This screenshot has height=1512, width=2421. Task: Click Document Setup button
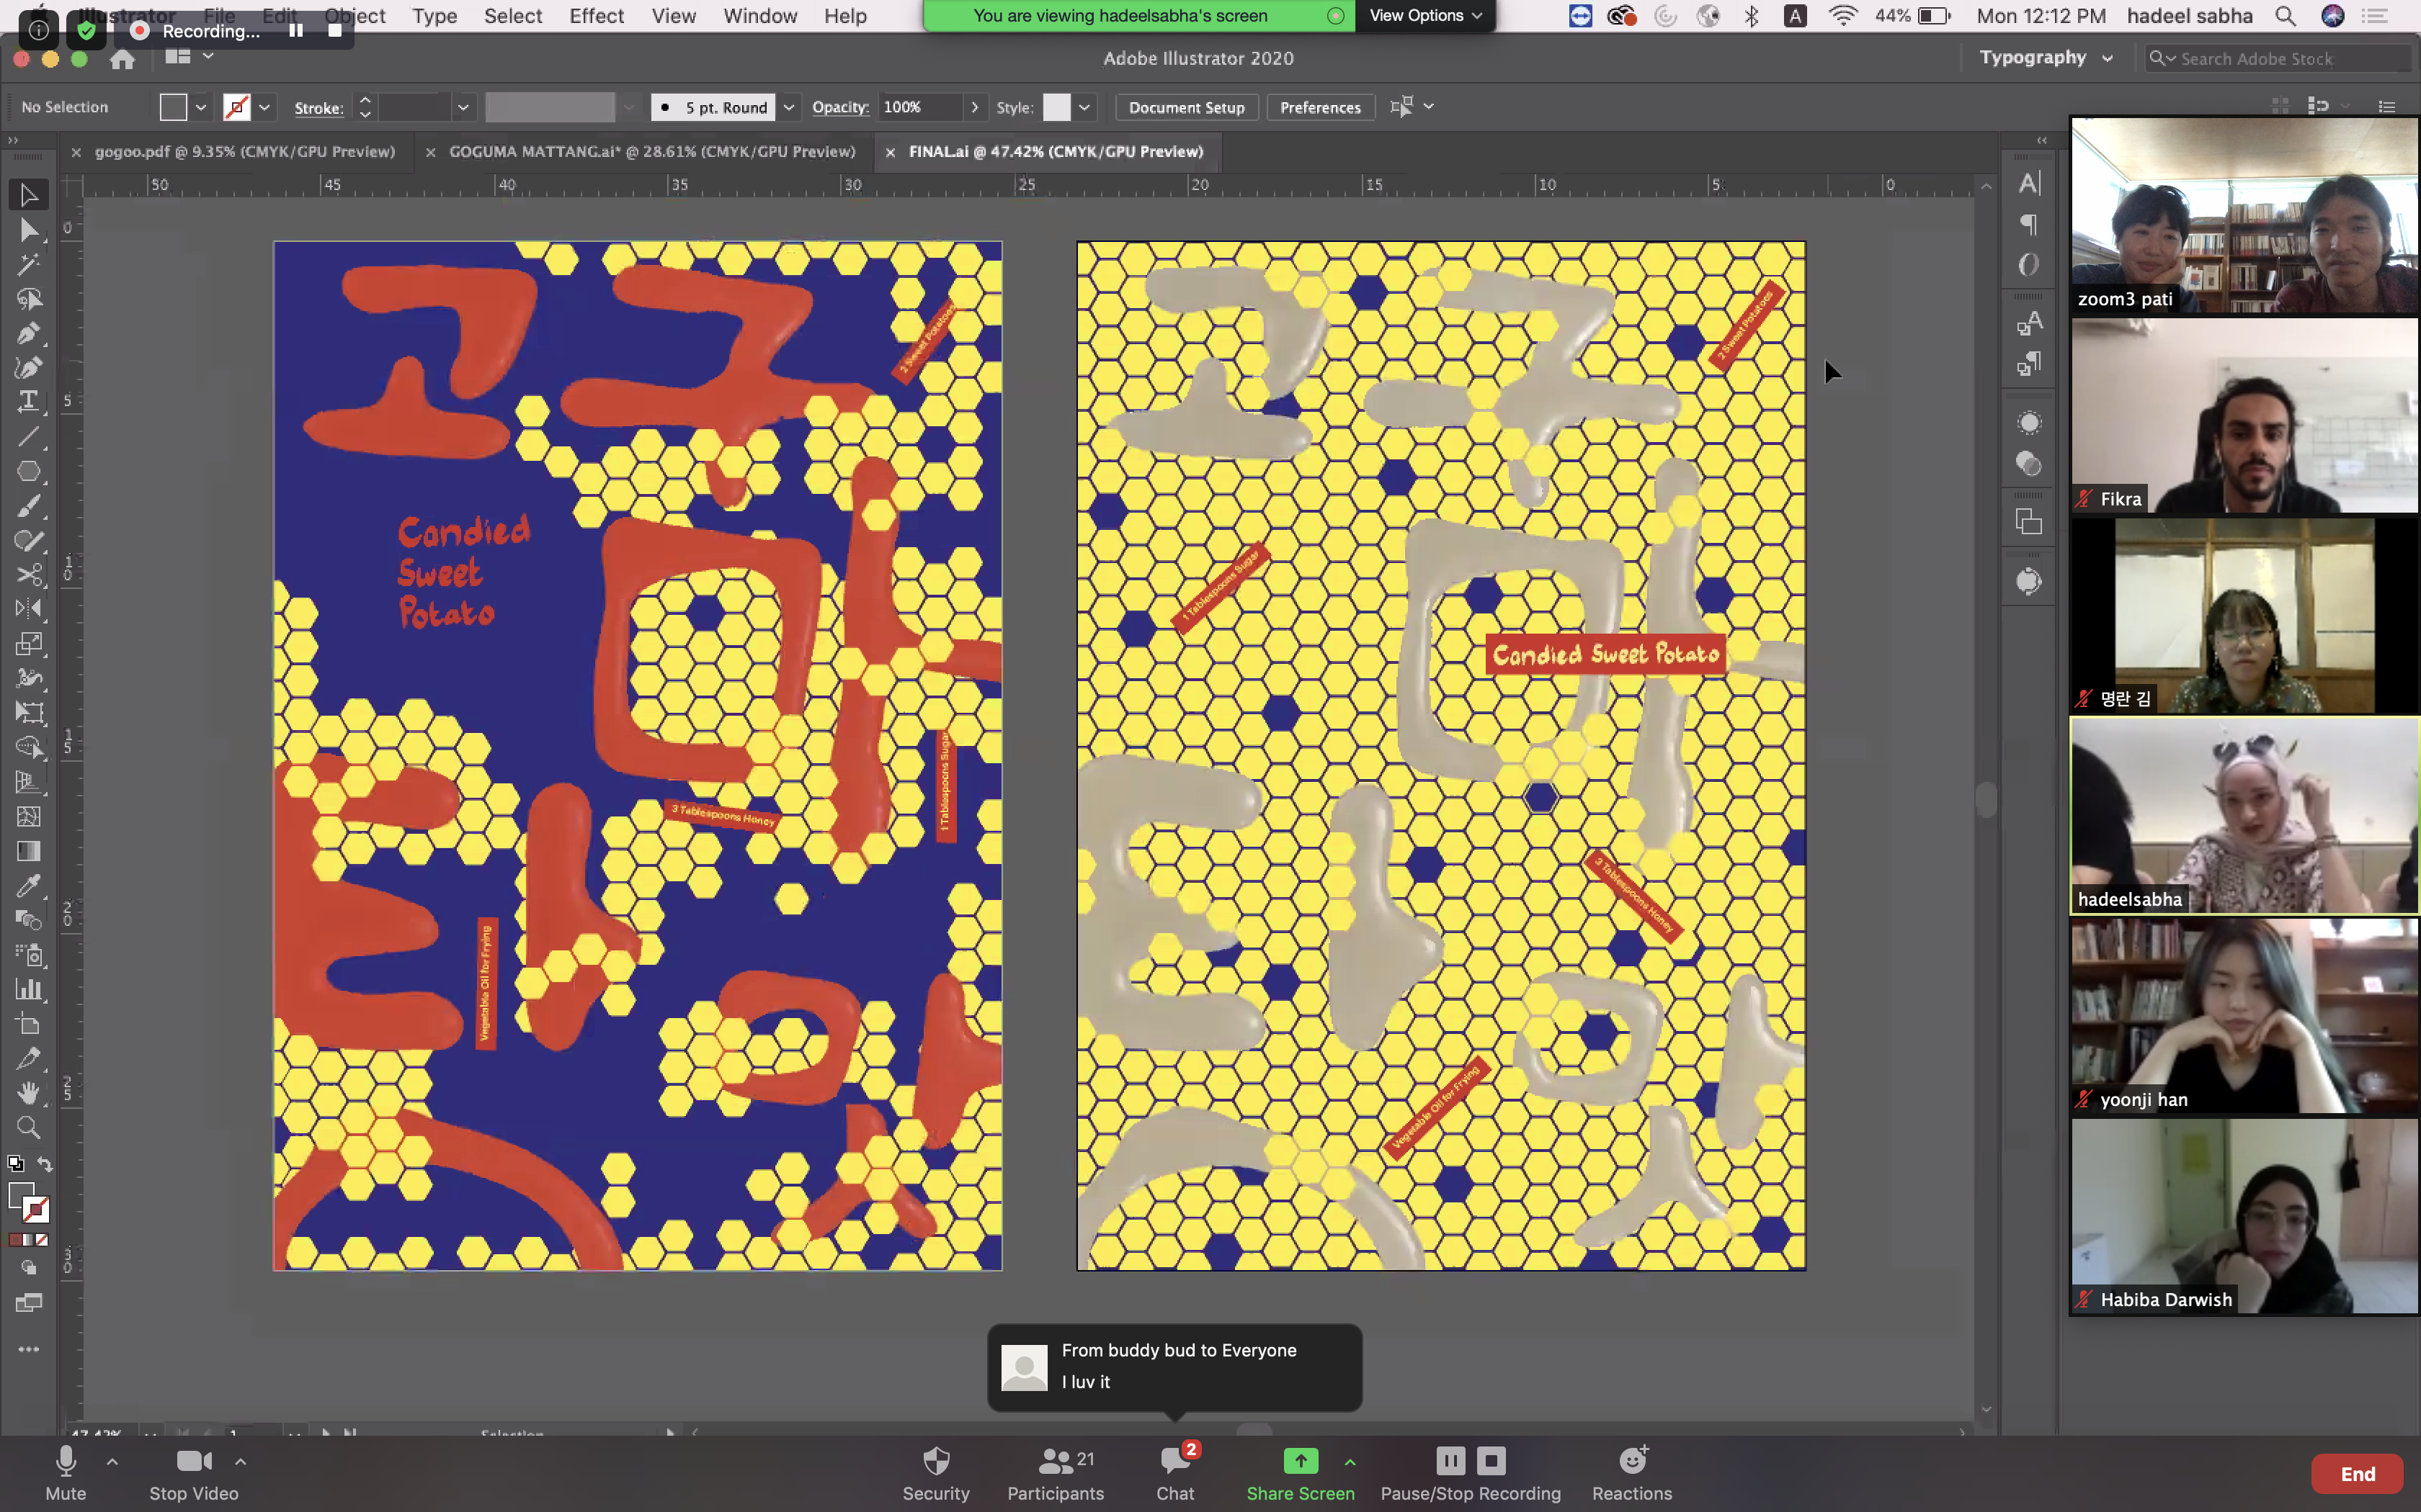pos(1187,107)
